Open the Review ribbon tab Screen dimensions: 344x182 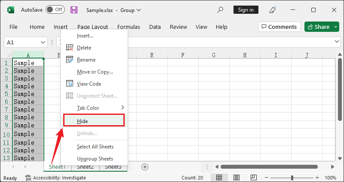point(178,27)
